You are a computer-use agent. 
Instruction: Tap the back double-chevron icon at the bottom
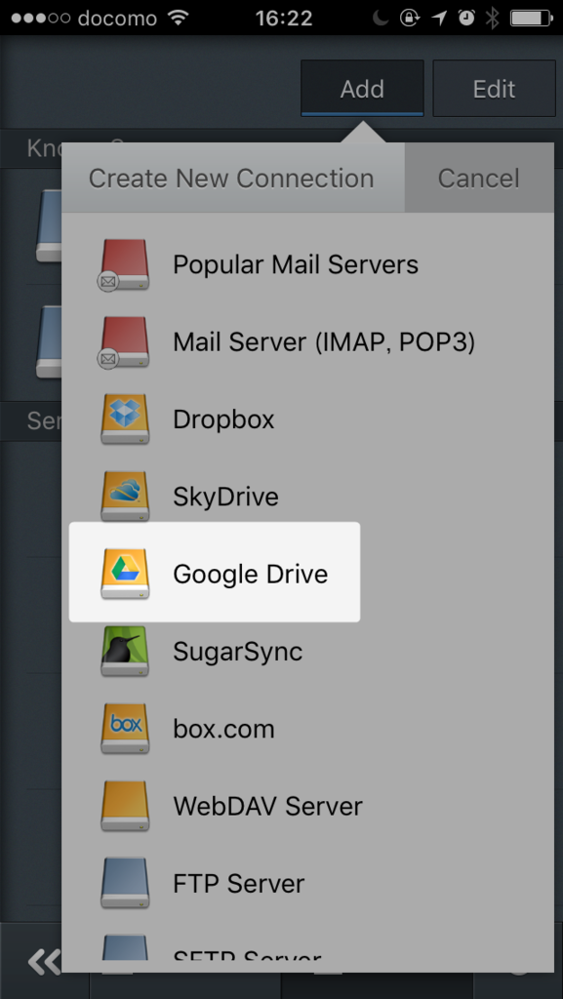43,962
